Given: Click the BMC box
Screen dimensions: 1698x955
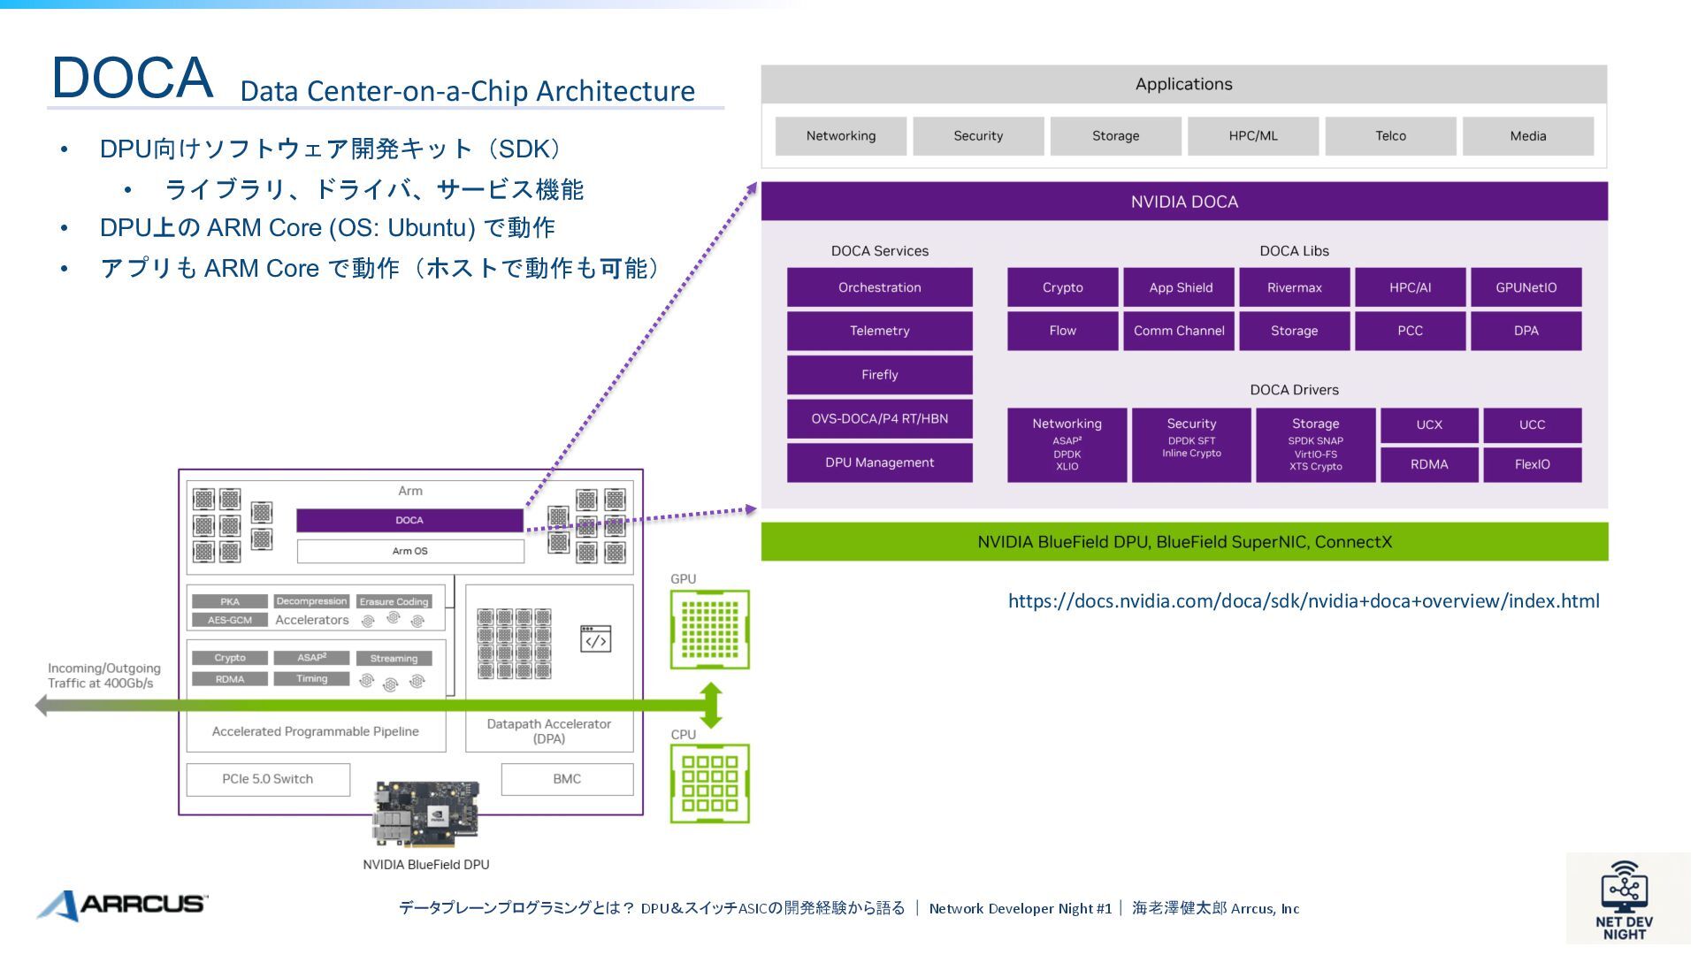Looking at the screenshot, I should point(567,779).
